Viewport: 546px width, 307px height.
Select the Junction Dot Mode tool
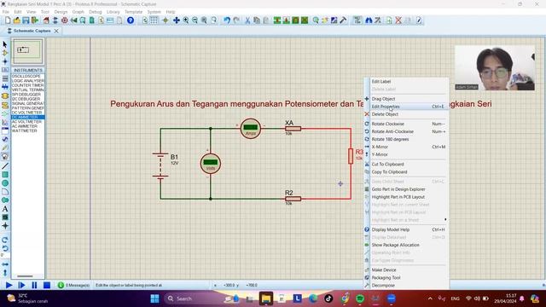pos(5,61)
